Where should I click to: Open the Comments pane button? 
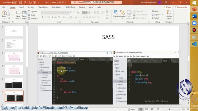181,7
